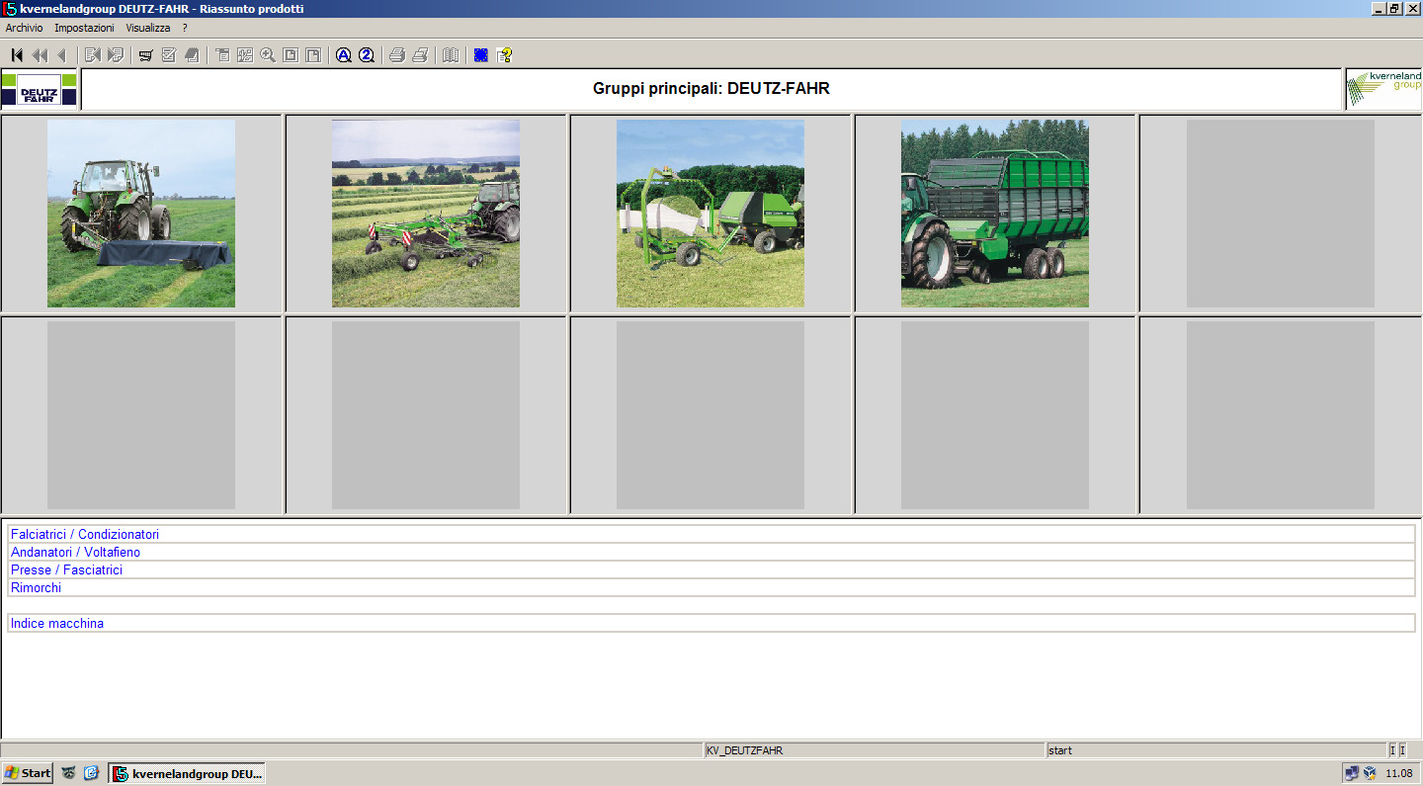Click the kvernelandgroup DEU... taskbar button
The image size is (1423, 786).
[187, 773]
